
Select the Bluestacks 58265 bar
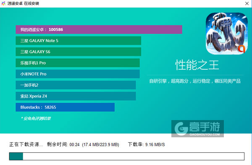[65, 107]
